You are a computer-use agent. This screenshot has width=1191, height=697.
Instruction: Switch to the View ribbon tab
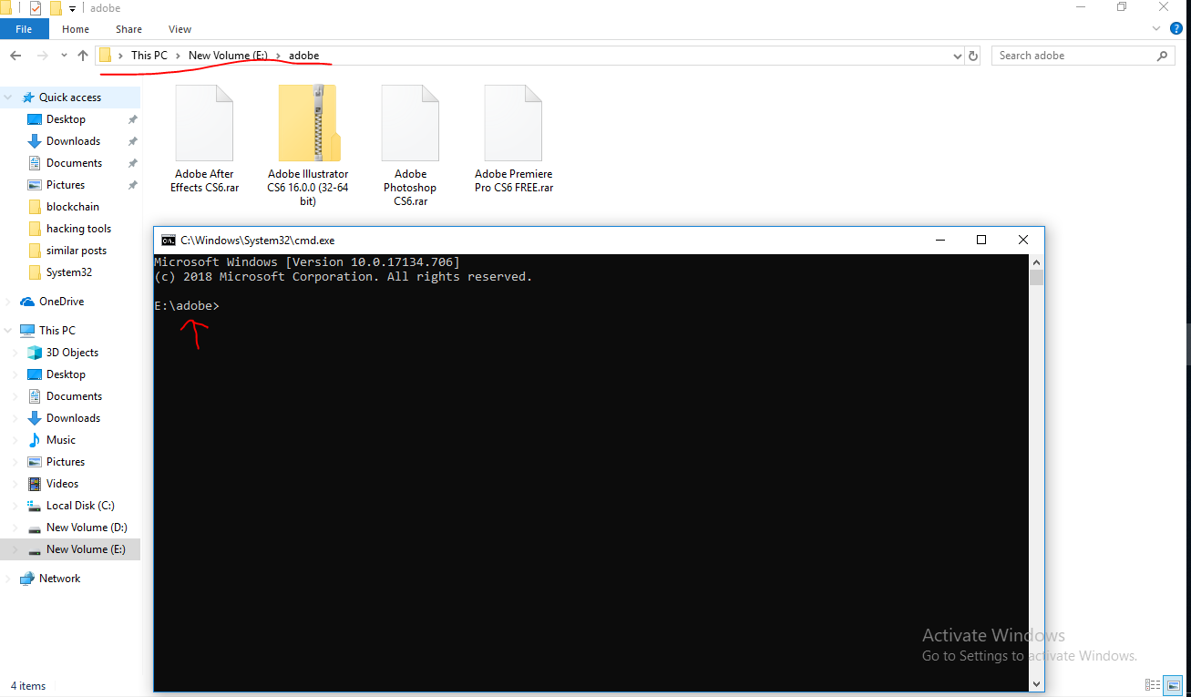pyautogui.click(x=180, y=28)
